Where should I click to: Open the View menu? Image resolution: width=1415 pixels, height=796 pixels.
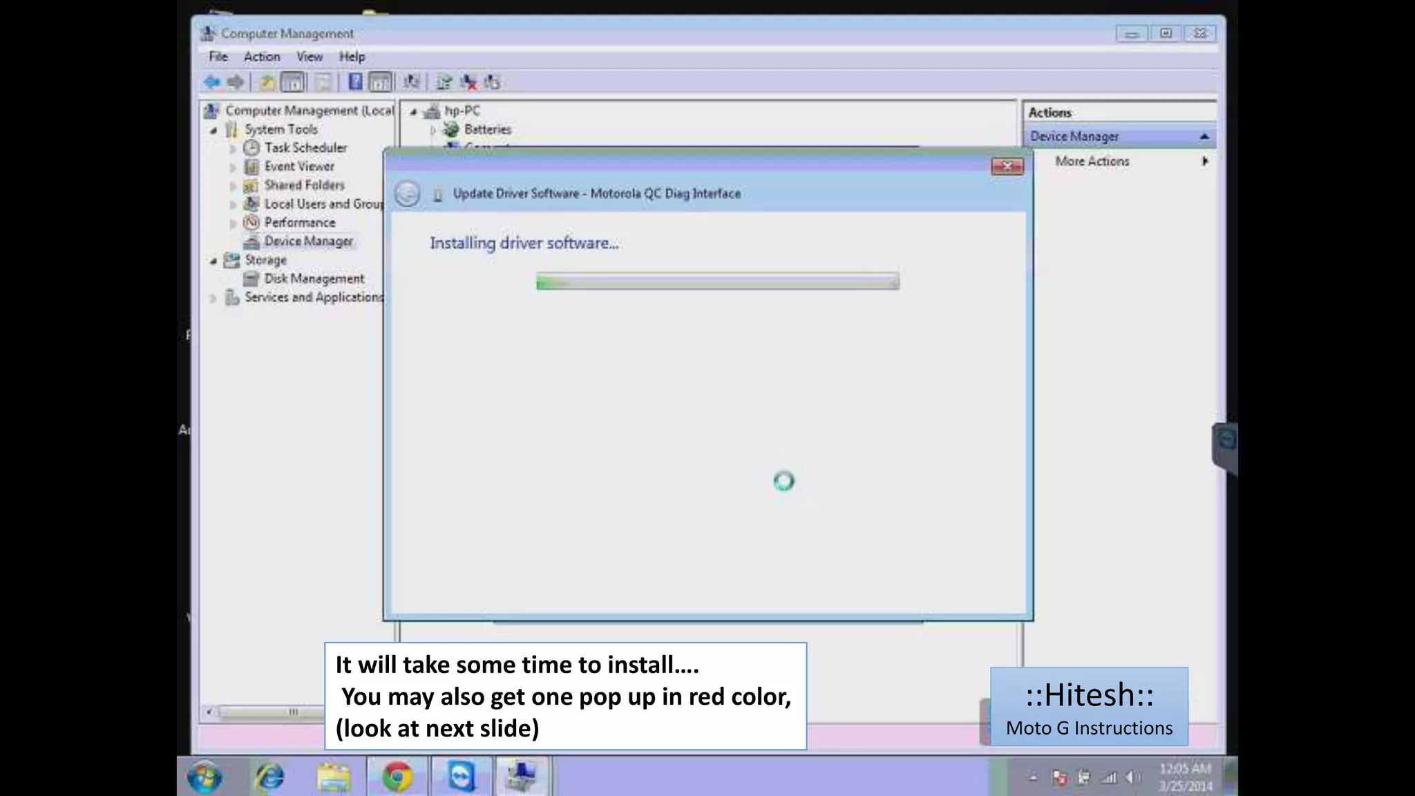point(309,57)
